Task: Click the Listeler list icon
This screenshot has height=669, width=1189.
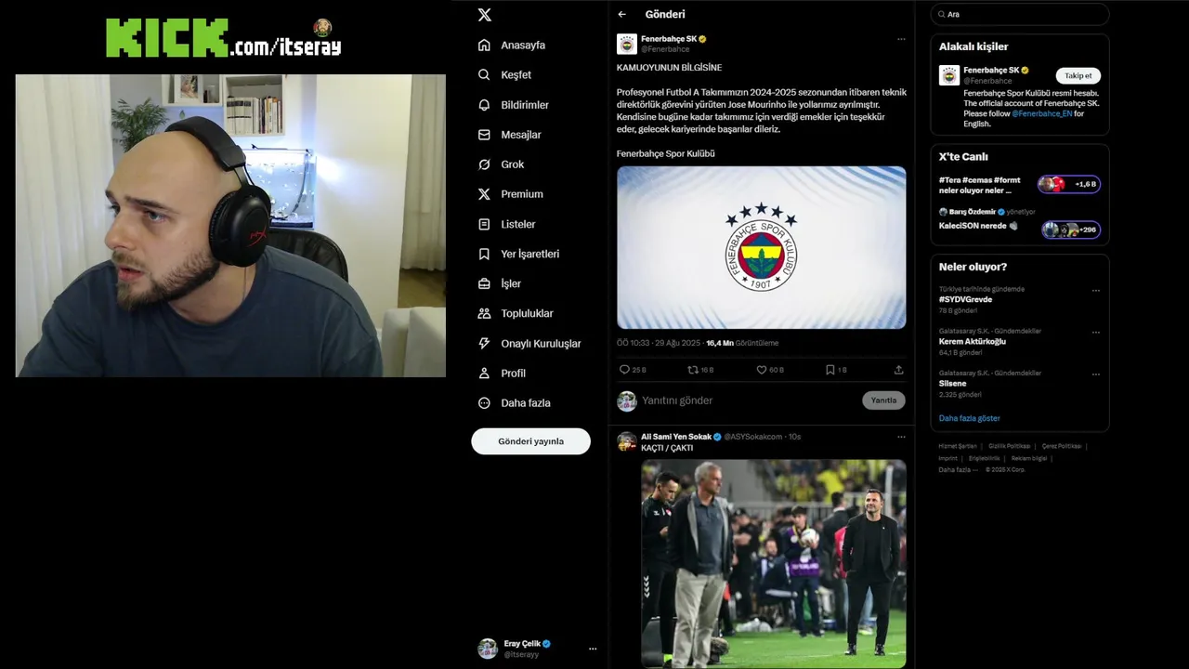Action: click(484, 224)
